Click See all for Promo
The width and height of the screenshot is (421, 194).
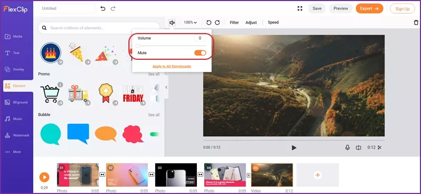click(x=154, y=74)
